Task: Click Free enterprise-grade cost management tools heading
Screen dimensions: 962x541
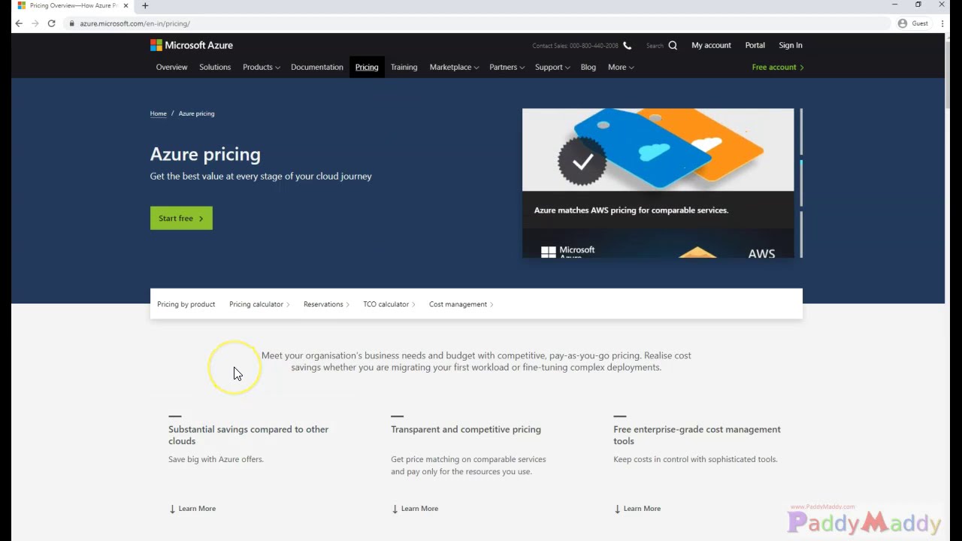Action: 697,435
